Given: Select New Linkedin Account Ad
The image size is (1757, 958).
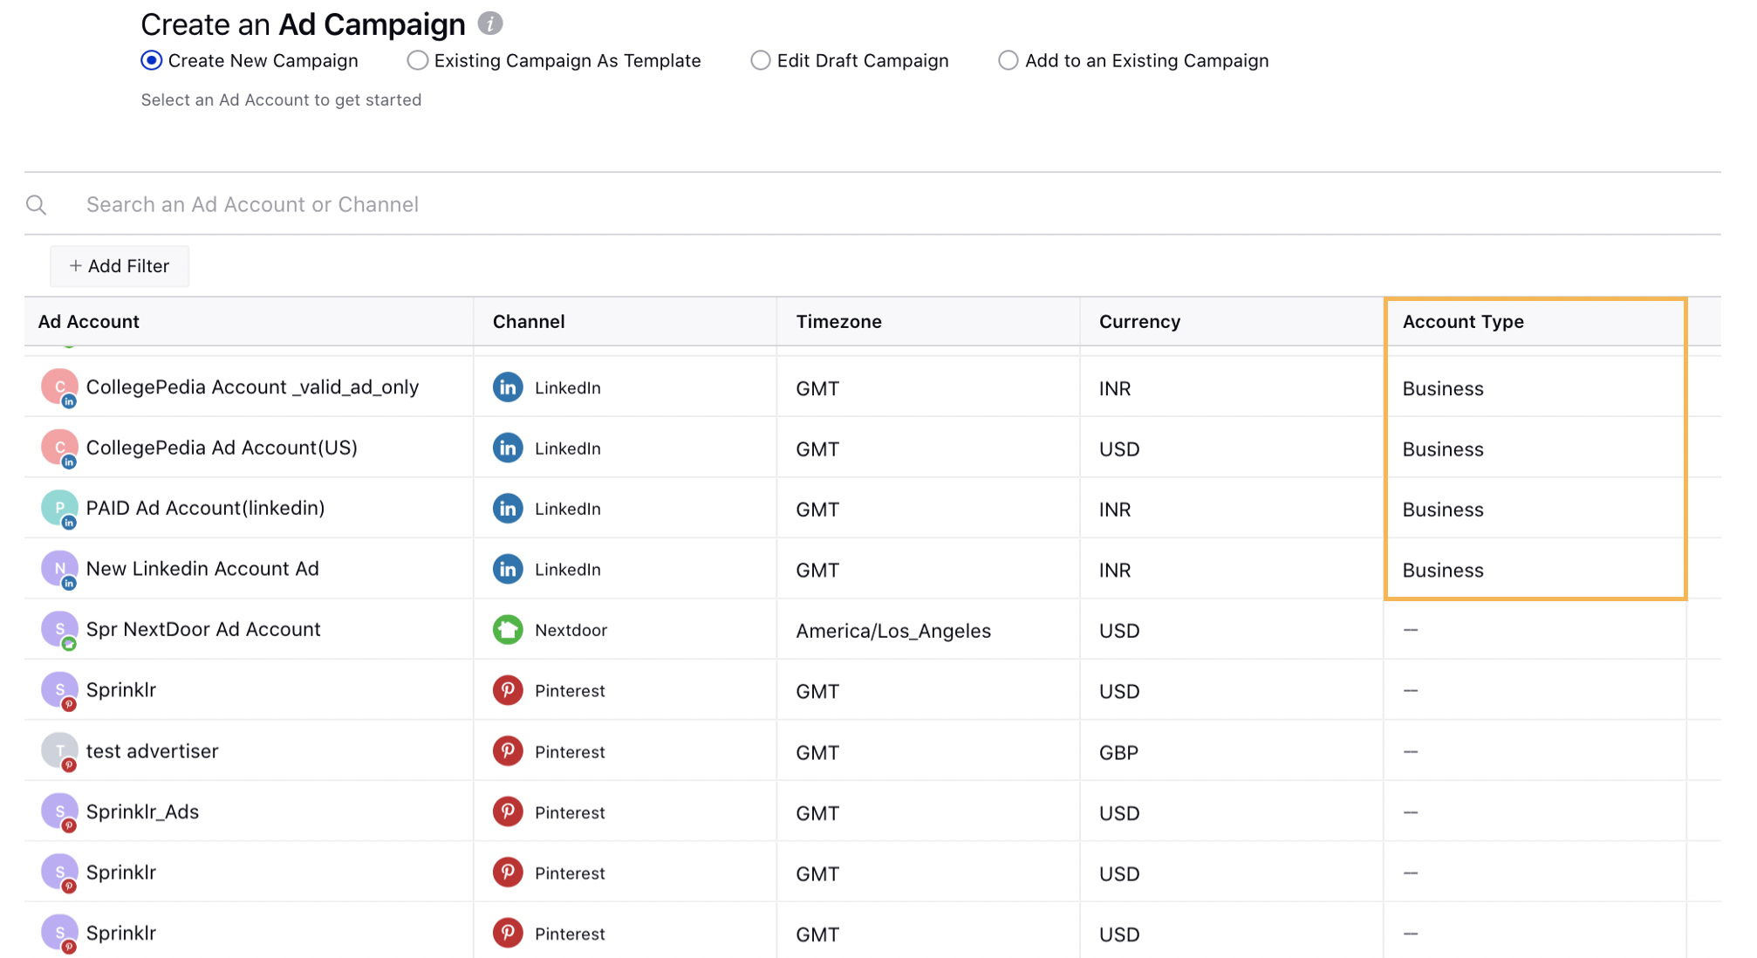Looking at the screenshot, I should pyautogui.click(x=202, y=569).
